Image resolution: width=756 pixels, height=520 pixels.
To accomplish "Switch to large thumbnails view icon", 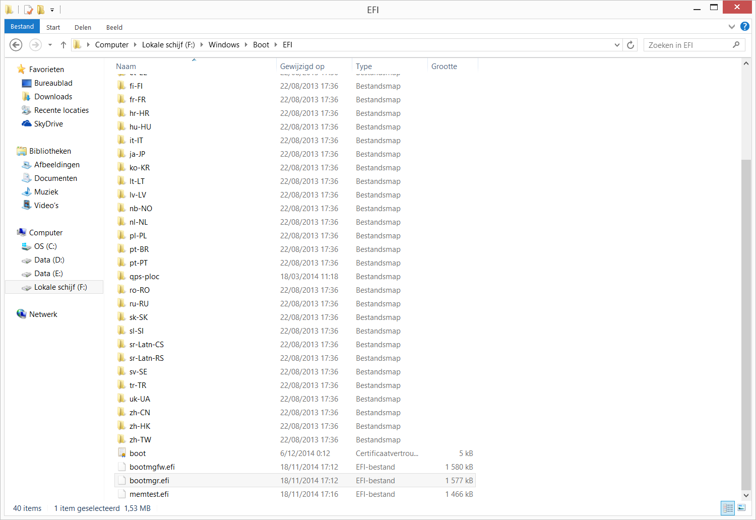I will pyautogui.click(x=741, y=508).
